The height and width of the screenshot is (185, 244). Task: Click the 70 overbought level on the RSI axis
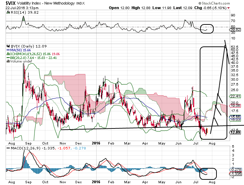[x=233, y=21]
